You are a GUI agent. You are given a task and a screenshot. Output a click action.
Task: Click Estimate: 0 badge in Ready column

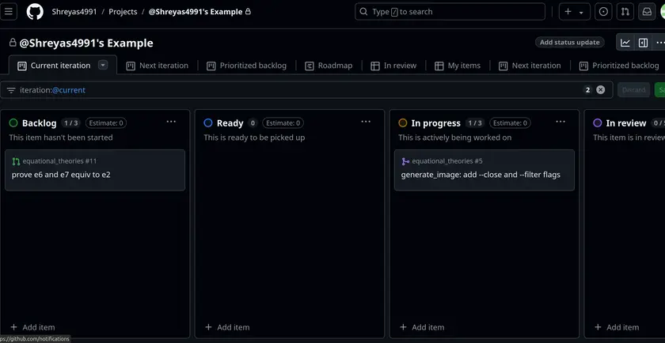(283, 123)
